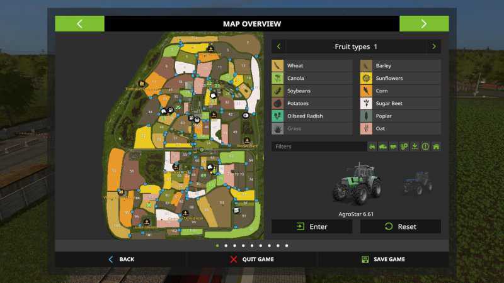Toggle the circled exclamation info filter

tap(425, 147)
